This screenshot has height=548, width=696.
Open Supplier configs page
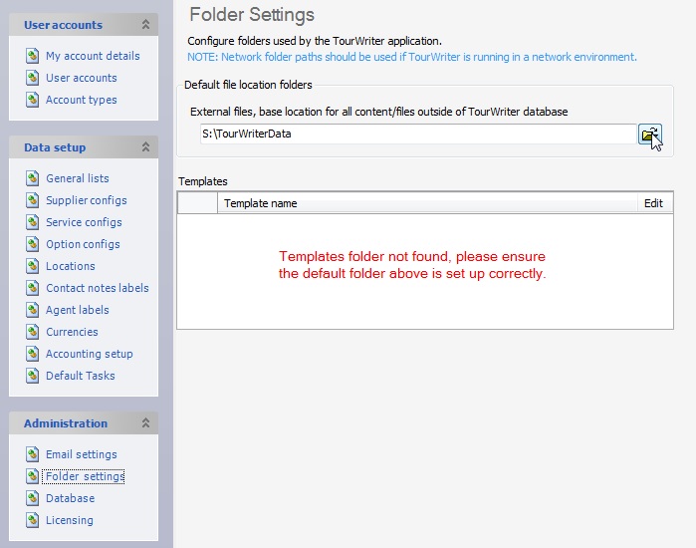point(86,200)
